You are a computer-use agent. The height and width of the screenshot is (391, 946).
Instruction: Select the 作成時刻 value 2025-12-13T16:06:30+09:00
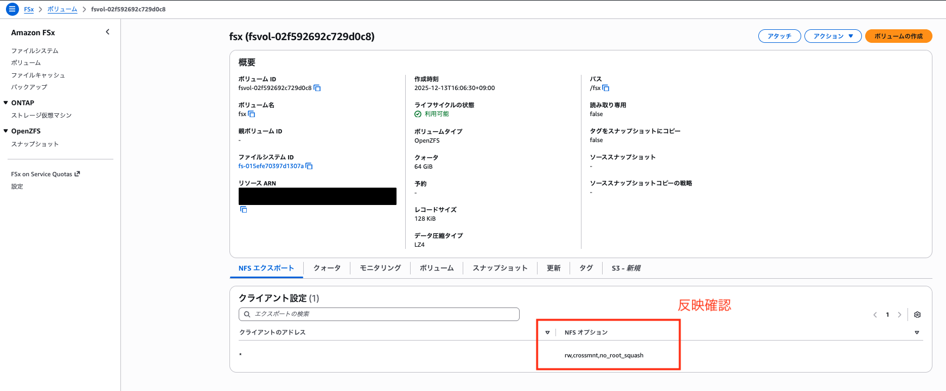click(455, 88)
